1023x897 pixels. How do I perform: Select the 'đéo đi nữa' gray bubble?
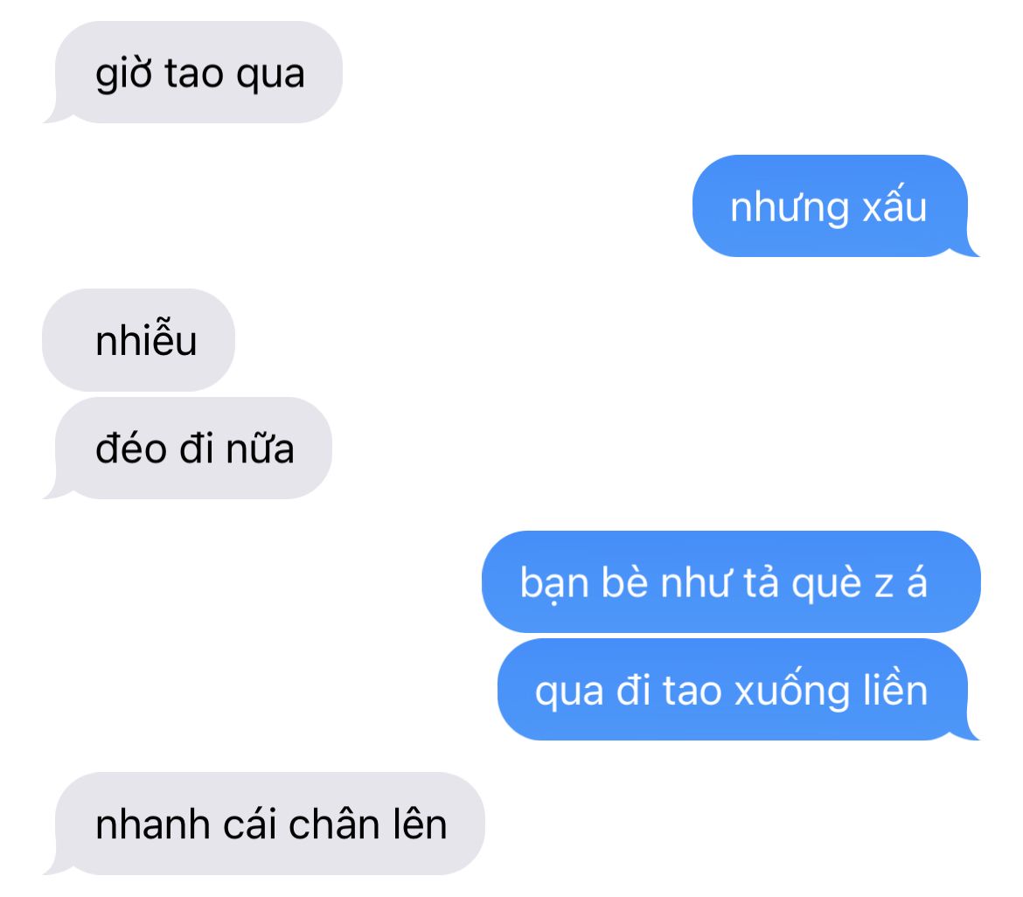pyautogui.click(x=193, y=448)
